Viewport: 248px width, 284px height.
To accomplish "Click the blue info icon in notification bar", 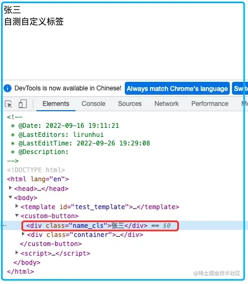I will tap(7, 88).
